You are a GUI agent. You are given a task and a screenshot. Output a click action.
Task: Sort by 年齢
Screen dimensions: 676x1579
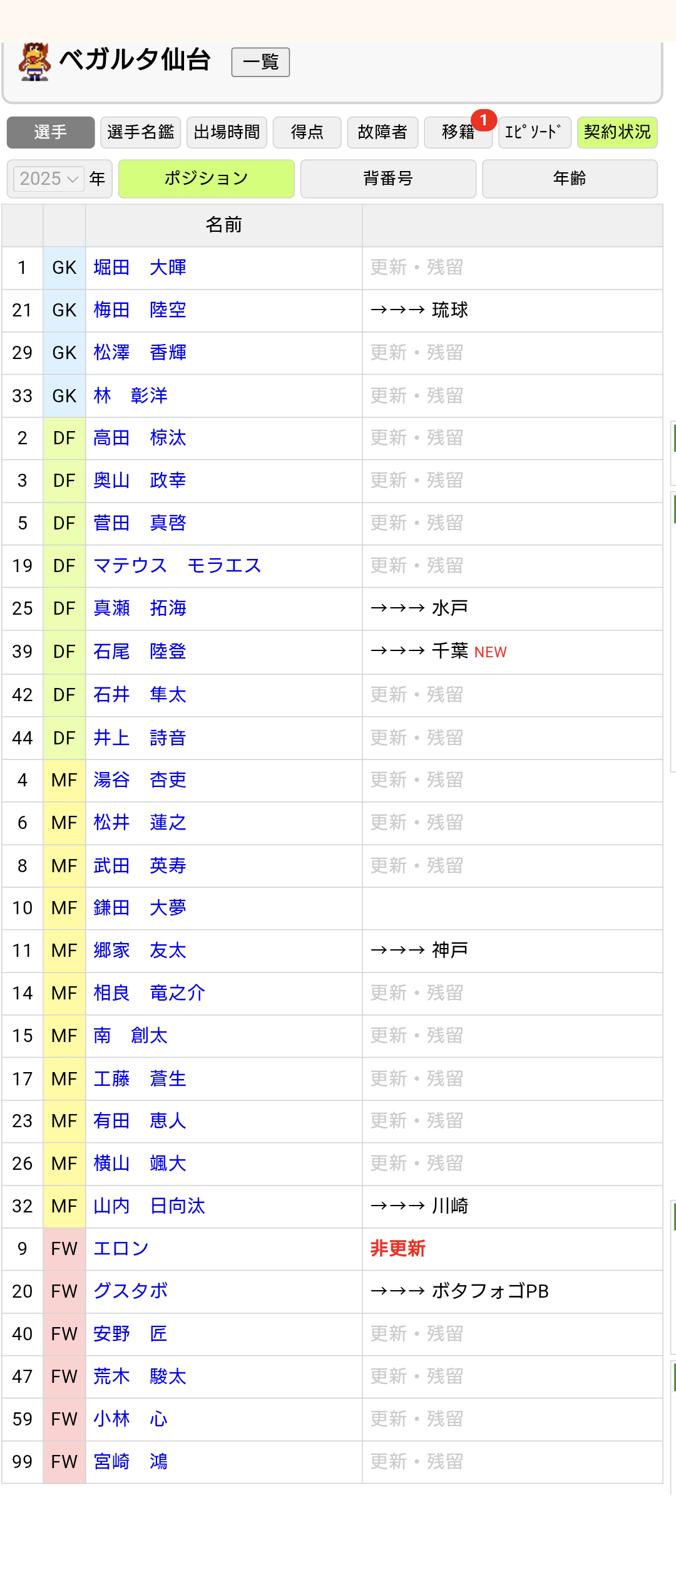(x=570, y=179)
